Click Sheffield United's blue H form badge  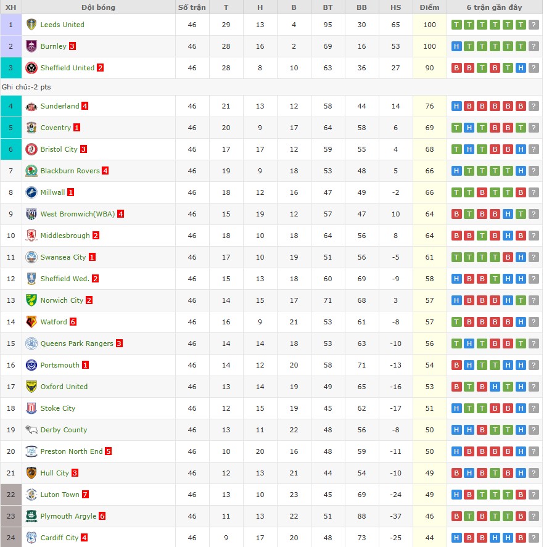tap(521, 68)
